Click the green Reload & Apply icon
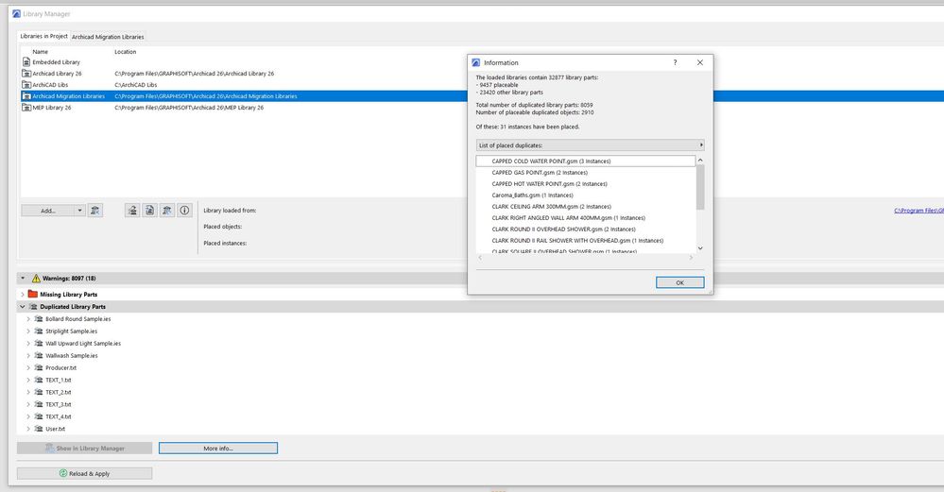This screenshot has width=944, height=492. pos(63,473)
